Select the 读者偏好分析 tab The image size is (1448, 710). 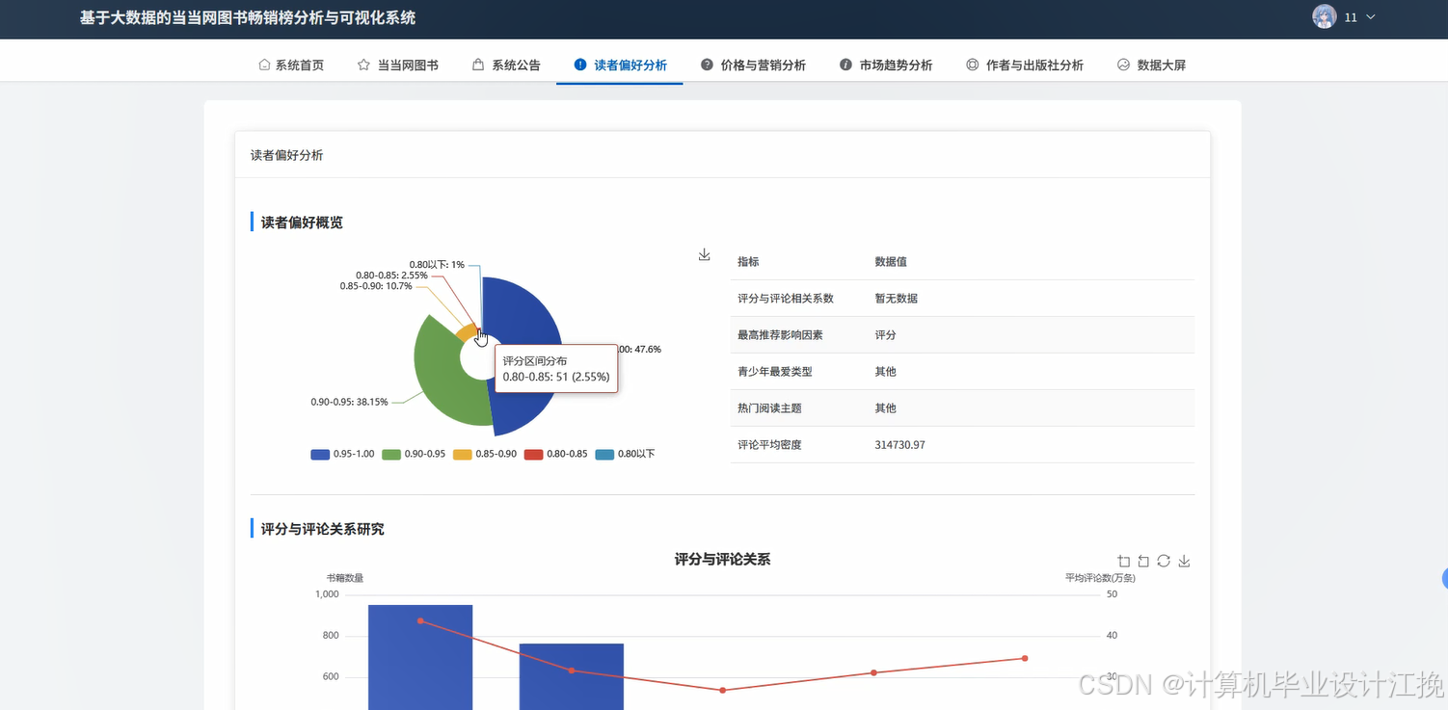click(620, 66)
